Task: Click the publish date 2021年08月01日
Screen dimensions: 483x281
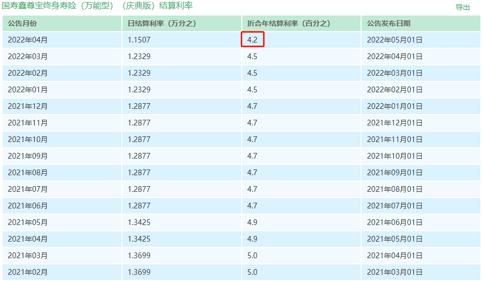Action: point(395,189)
